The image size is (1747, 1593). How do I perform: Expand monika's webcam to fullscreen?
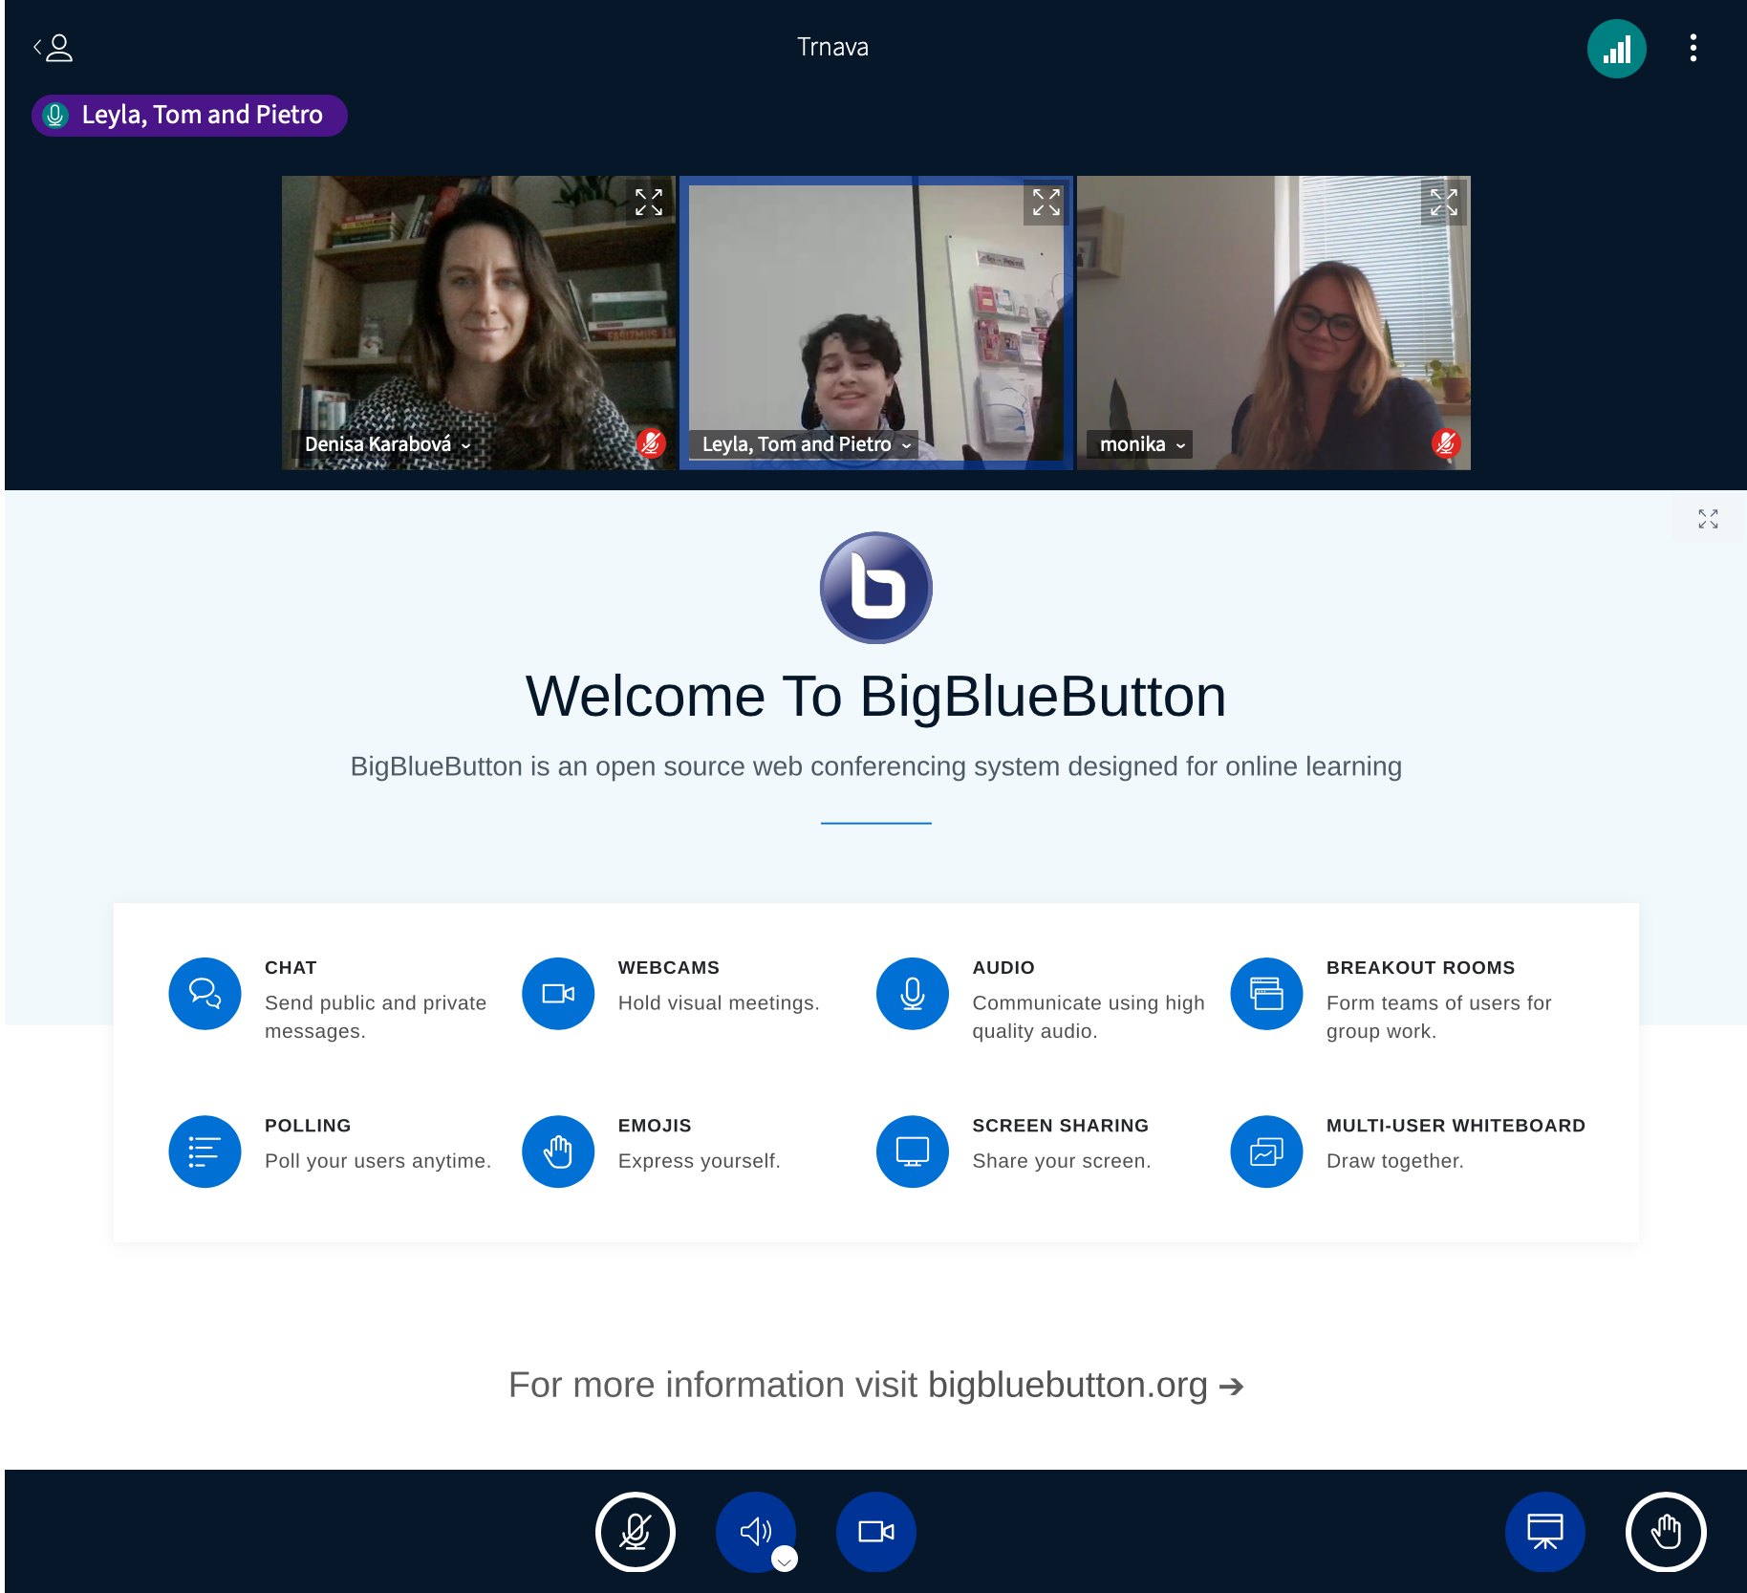pos(1443,203)
